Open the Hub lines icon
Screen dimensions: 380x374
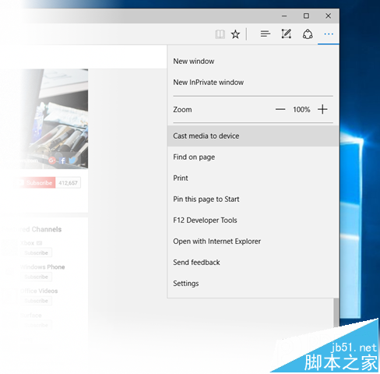click(266, 34)
